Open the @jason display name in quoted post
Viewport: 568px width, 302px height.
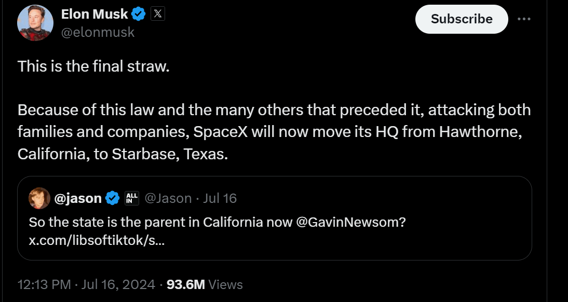tap(78, 198)
